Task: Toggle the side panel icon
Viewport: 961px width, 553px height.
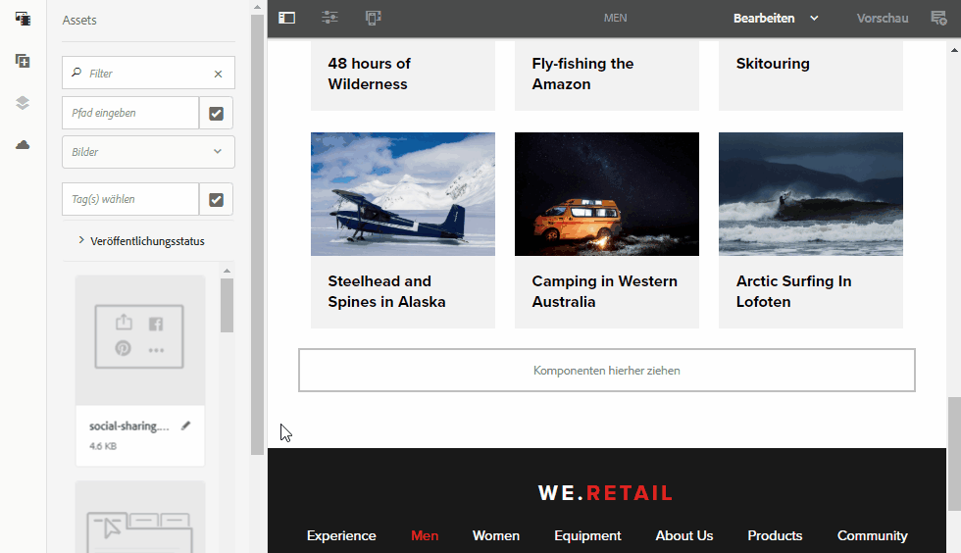Action: [286, 18]
